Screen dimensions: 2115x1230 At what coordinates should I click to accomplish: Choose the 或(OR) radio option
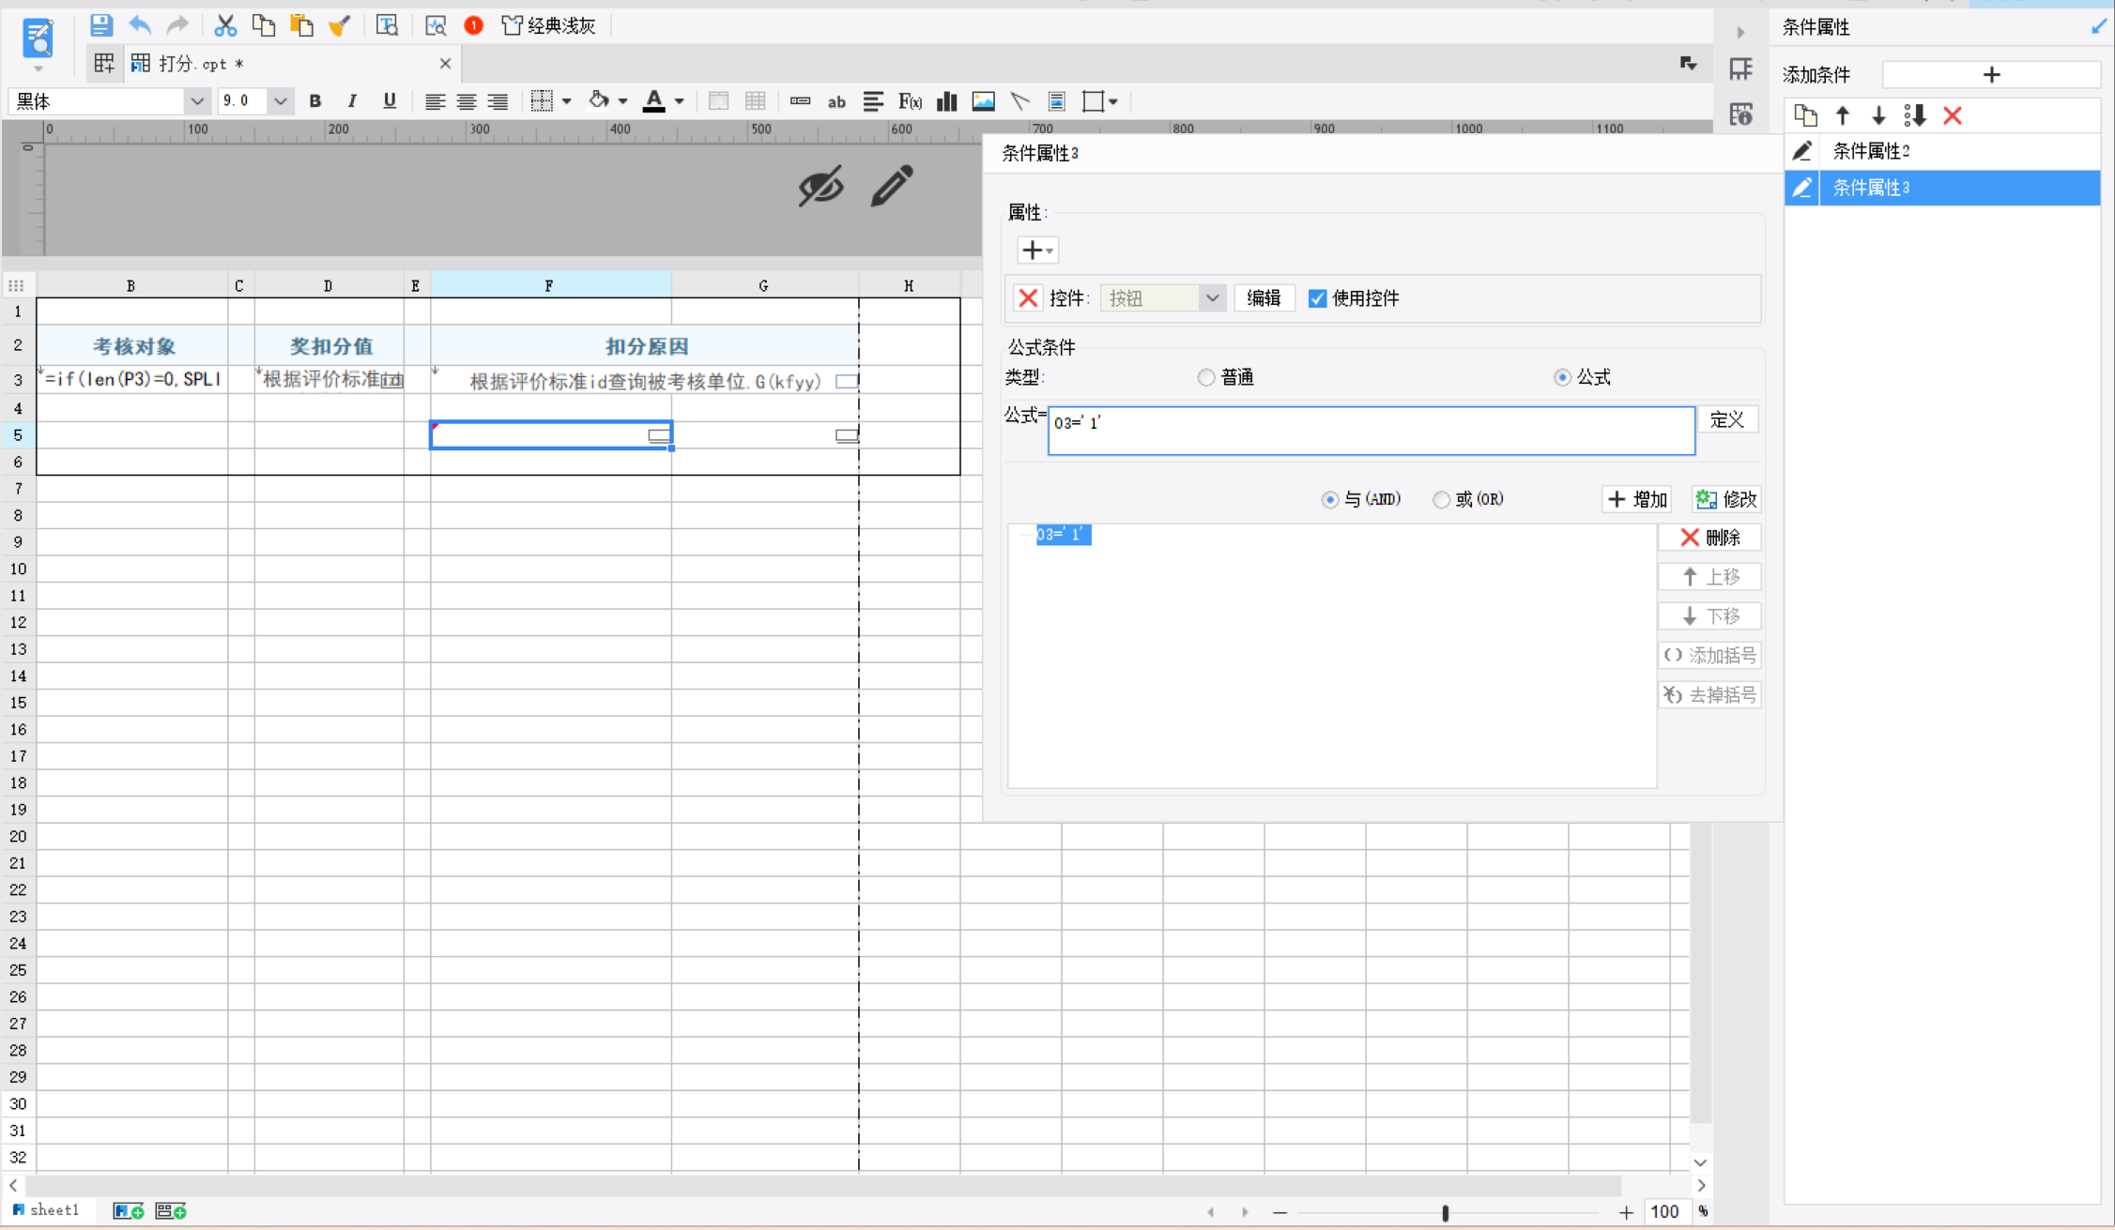pos(1441,499)
